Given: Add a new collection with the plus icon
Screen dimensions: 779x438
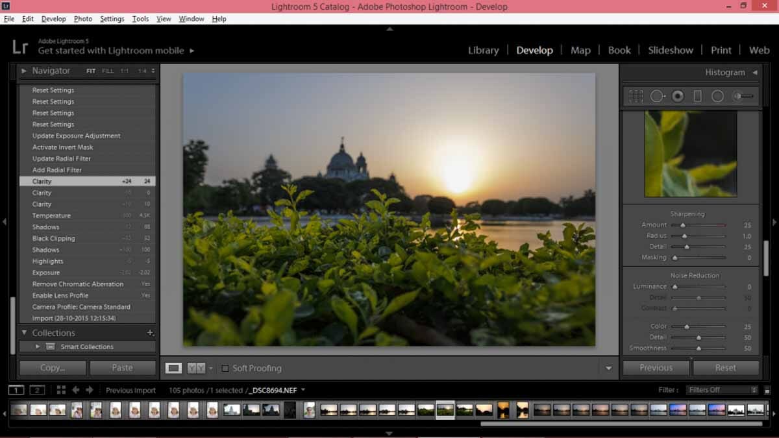Looking at the screenshot, I should click(x=150, y=332).
